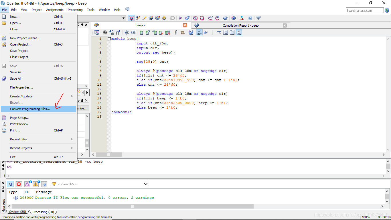Toggle the flagged messages filter

pyautogui.click(x=44, y=184)
